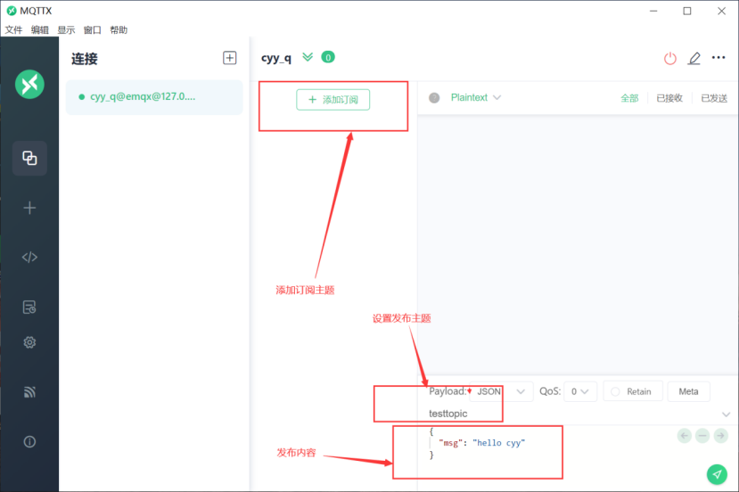Collapse the cyy_q header double-chevron
Screen dimensions: 739x492
308,57
